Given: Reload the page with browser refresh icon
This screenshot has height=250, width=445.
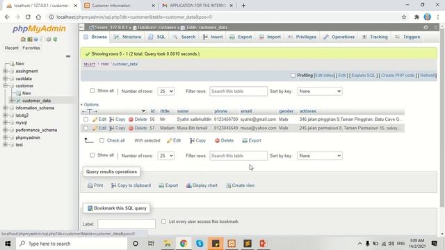Looking at the screenshot, I should [28, 17].
